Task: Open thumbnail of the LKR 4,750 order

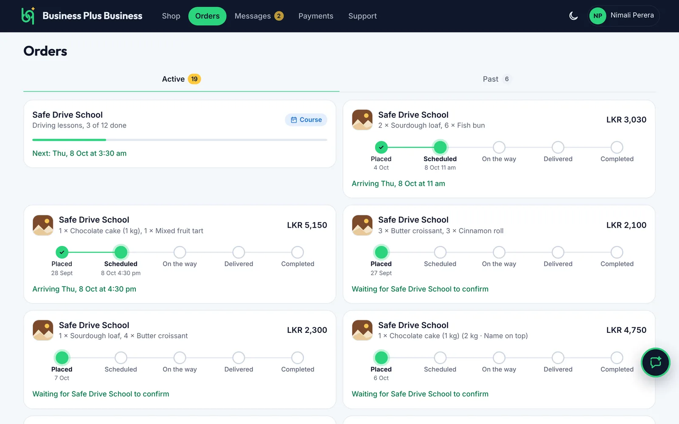Action: click(362, 330)
